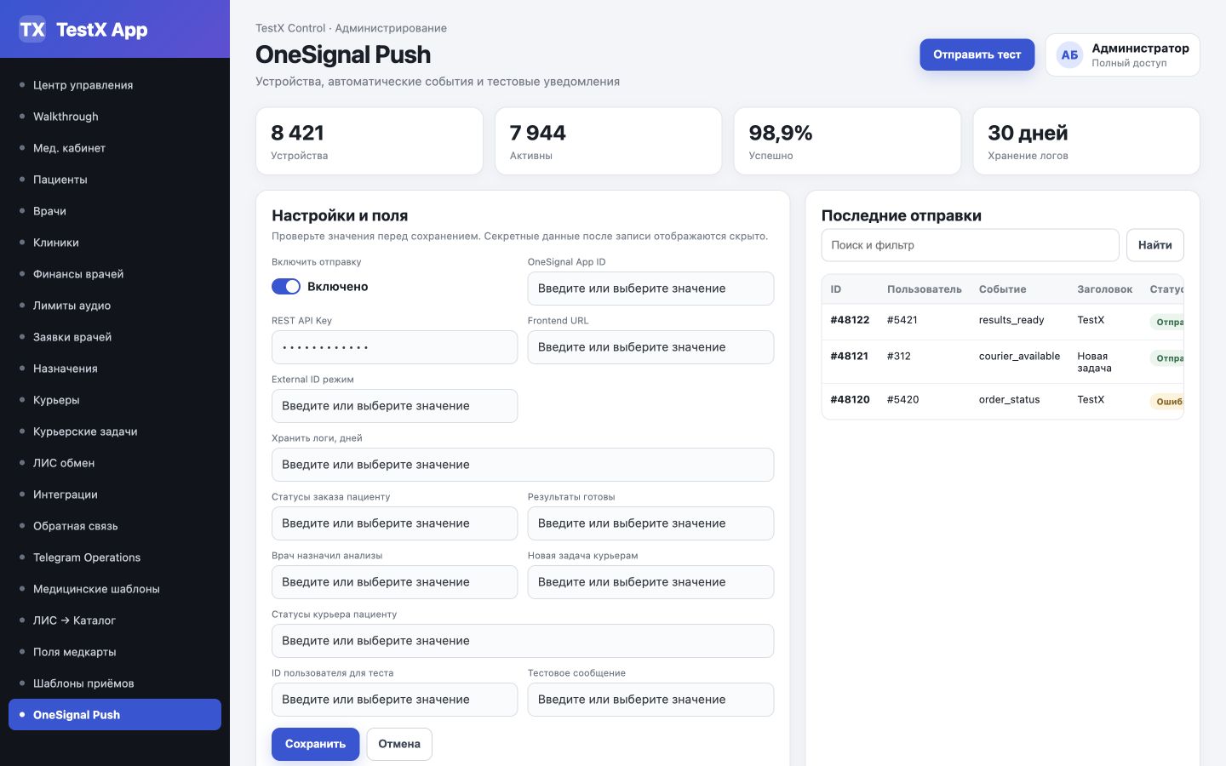This screenshot has width=1226, height=766.
Task: Save settings with Сохранить button
Action: coord(315,744)
